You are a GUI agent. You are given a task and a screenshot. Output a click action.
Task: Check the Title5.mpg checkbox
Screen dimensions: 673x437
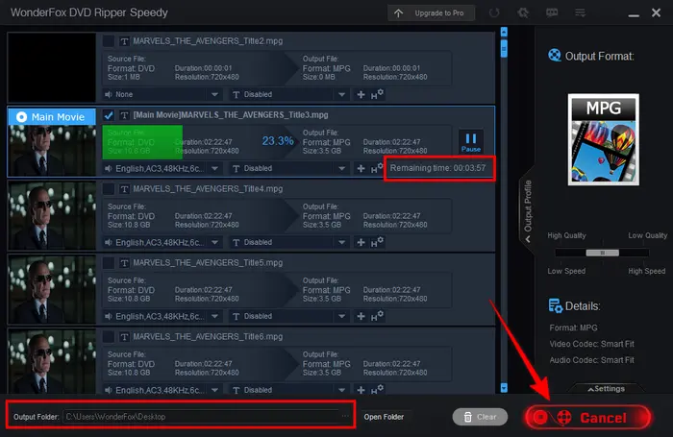tap(108, 263)
